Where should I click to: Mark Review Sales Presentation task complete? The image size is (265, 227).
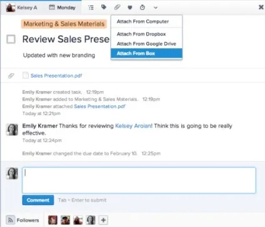click(x=11, y=39)
